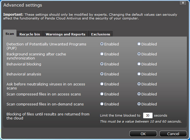The image size is (190, 140).
Task: Set Behavioral blocking to Enabled
Action: pyautogui.click(x=102, y=64)
